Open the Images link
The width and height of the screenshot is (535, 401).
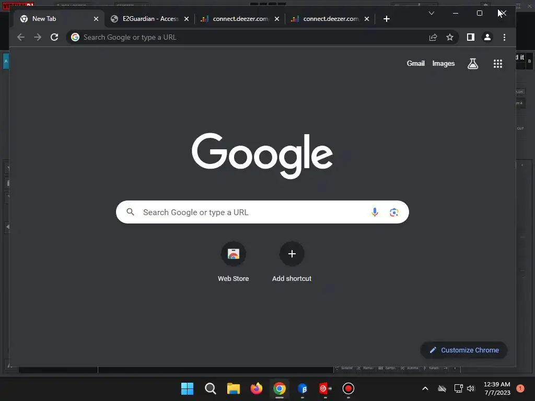tap(443, 63)
